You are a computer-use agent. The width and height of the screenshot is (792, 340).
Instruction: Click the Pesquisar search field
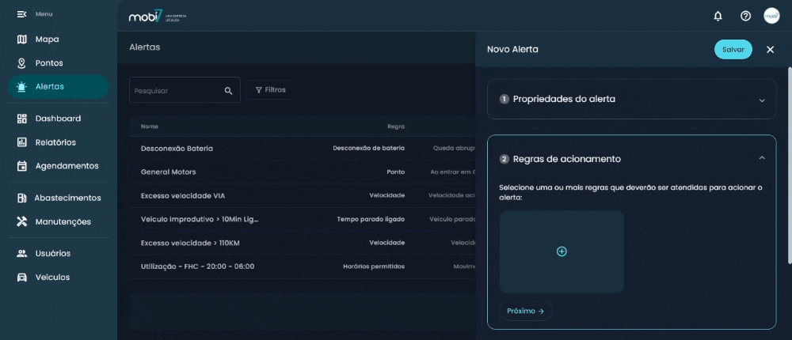click(174, 90)
